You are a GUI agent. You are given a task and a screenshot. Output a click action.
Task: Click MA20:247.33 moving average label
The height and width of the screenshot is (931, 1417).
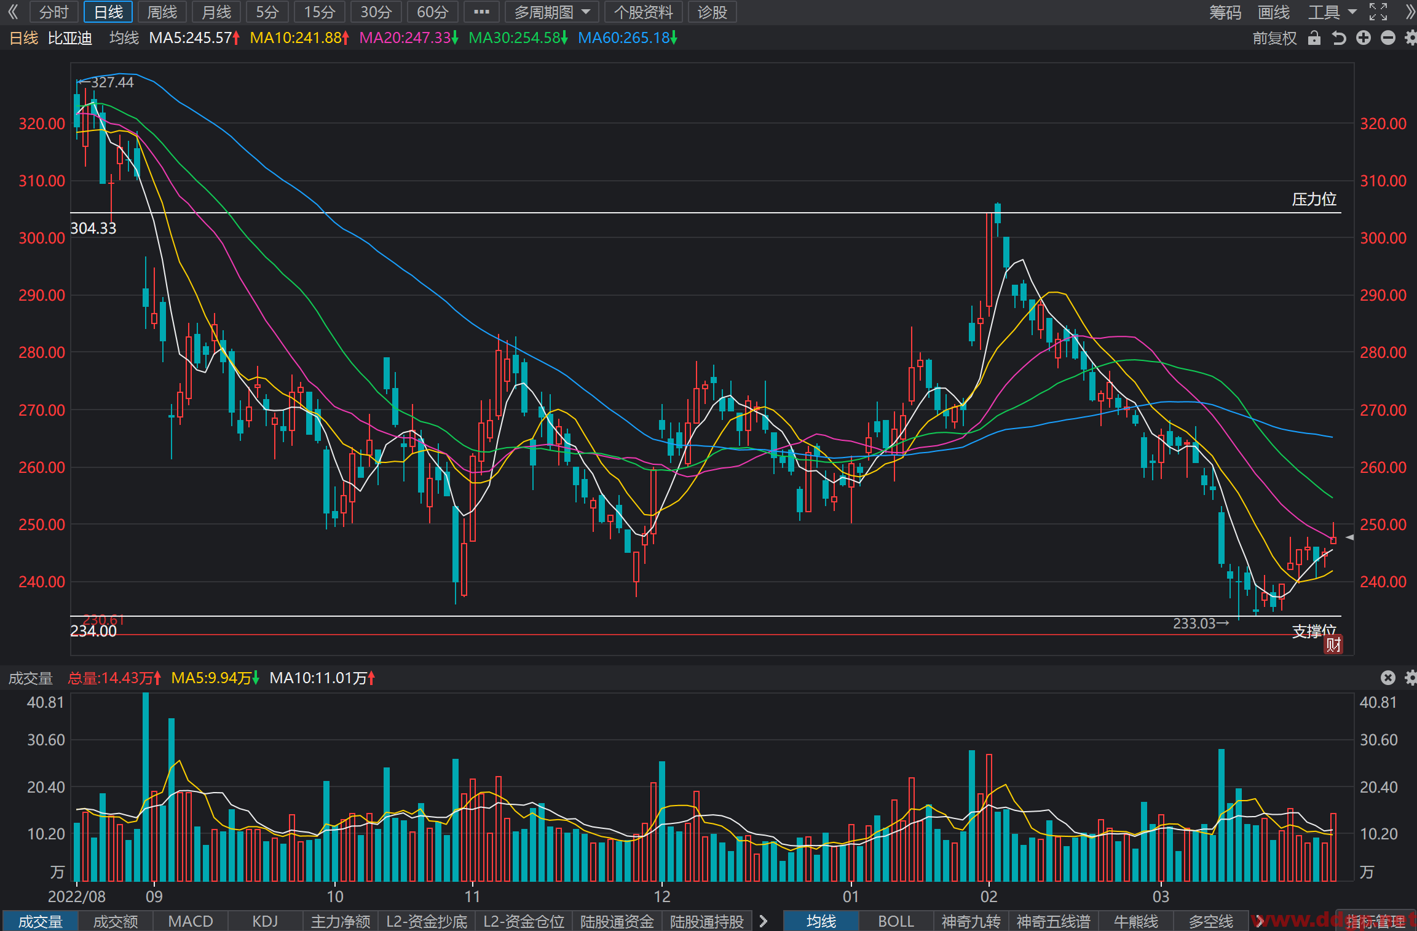409,38
